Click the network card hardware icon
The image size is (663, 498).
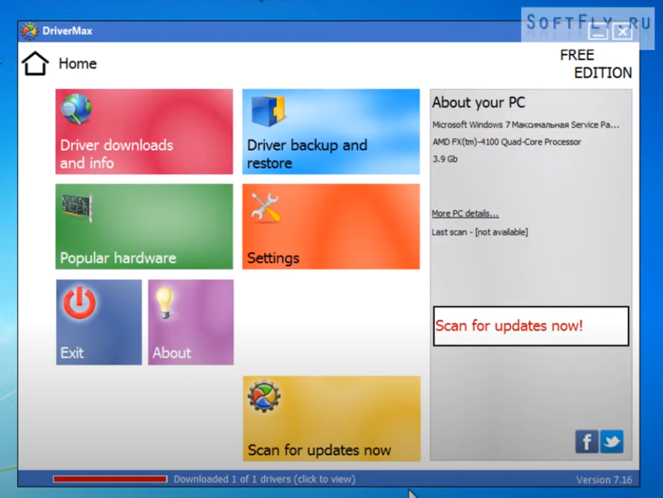(x=77, y=208)
